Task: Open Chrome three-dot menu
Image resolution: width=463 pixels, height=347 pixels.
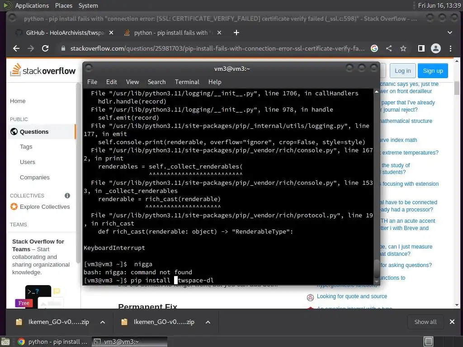Action: [450, 48]
